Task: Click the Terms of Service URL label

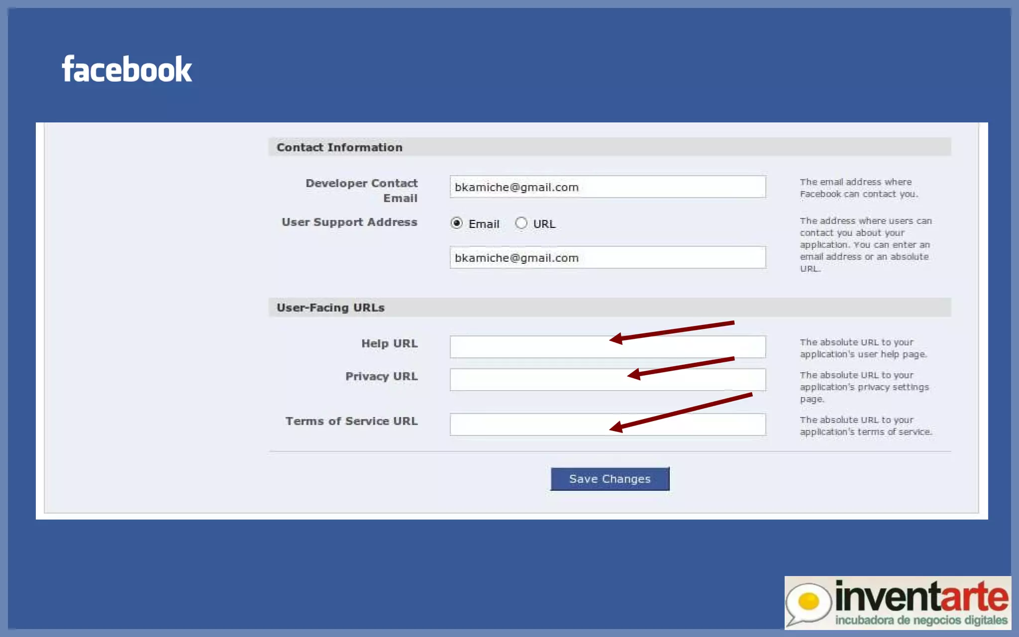Action: pos(352,421)
